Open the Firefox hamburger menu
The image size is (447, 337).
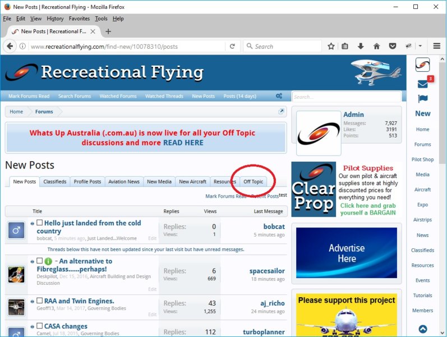click(437, 46)
